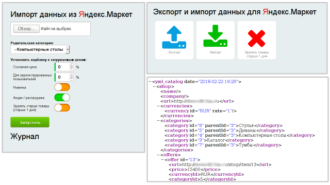Screen dimensions: 330x185
Task: Increase the Основная цена spinner value
Action: 72,65
